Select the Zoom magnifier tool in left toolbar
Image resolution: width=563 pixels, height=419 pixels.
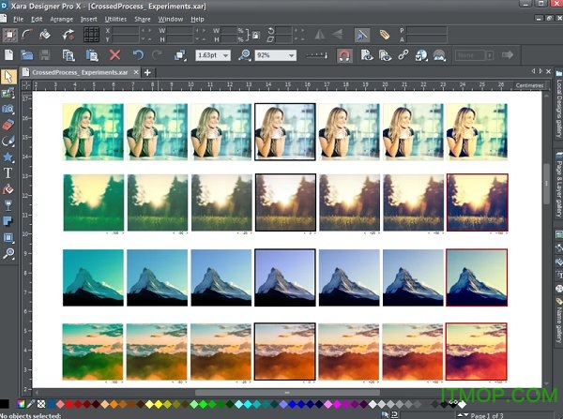(x=8, y=254)
